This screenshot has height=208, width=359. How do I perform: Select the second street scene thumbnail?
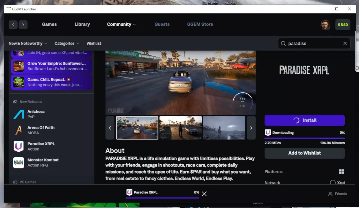point(181,128)
